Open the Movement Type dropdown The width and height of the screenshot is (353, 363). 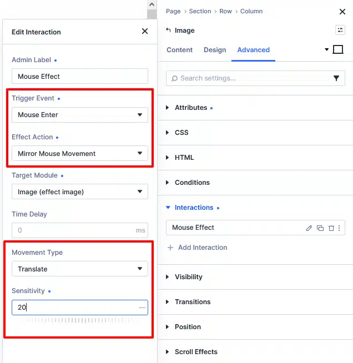point(80,269)
